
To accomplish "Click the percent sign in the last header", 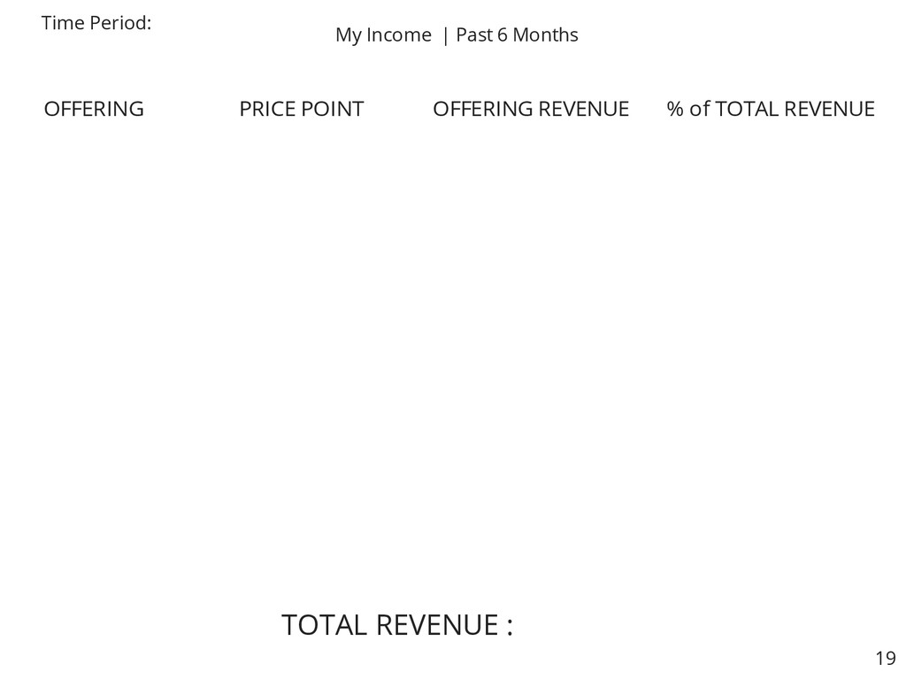I will [x=675, y=109].
